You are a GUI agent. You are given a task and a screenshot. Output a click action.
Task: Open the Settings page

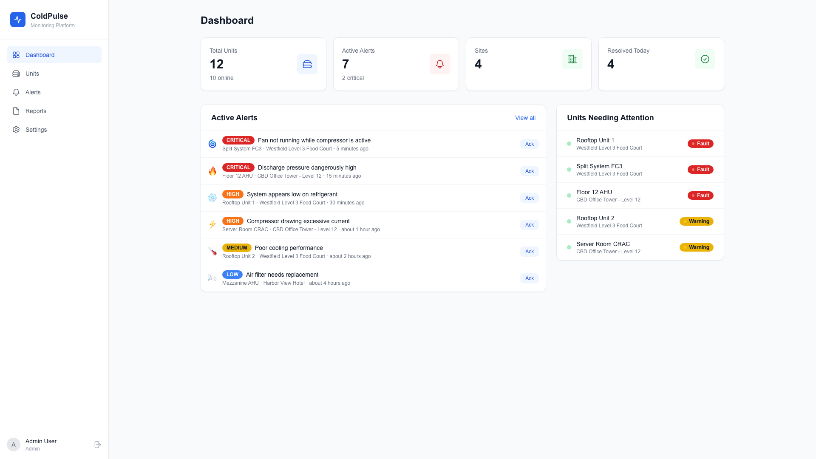54,130
